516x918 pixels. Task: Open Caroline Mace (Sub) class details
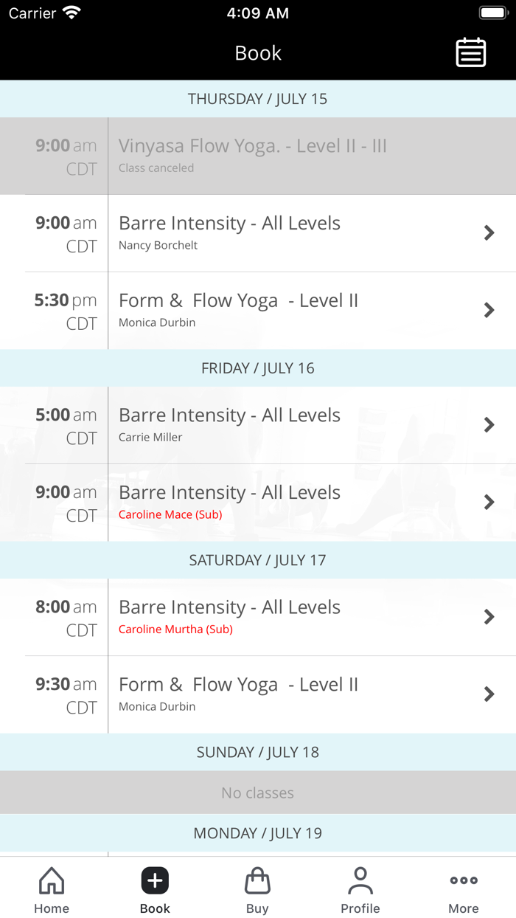tap(258, 502)
